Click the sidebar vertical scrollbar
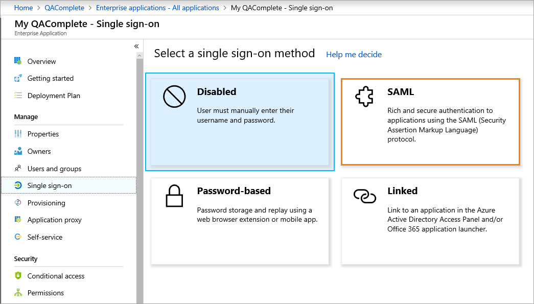The image size is (534, 304). [140, 179]
